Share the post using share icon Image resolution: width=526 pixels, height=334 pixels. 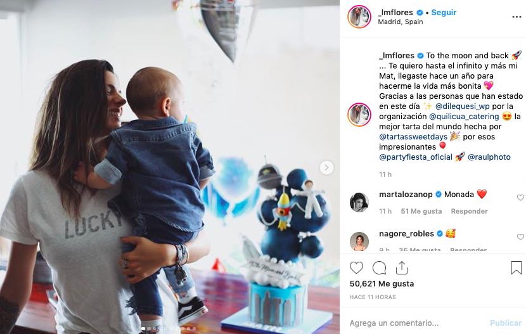click(x=402, y=267)
